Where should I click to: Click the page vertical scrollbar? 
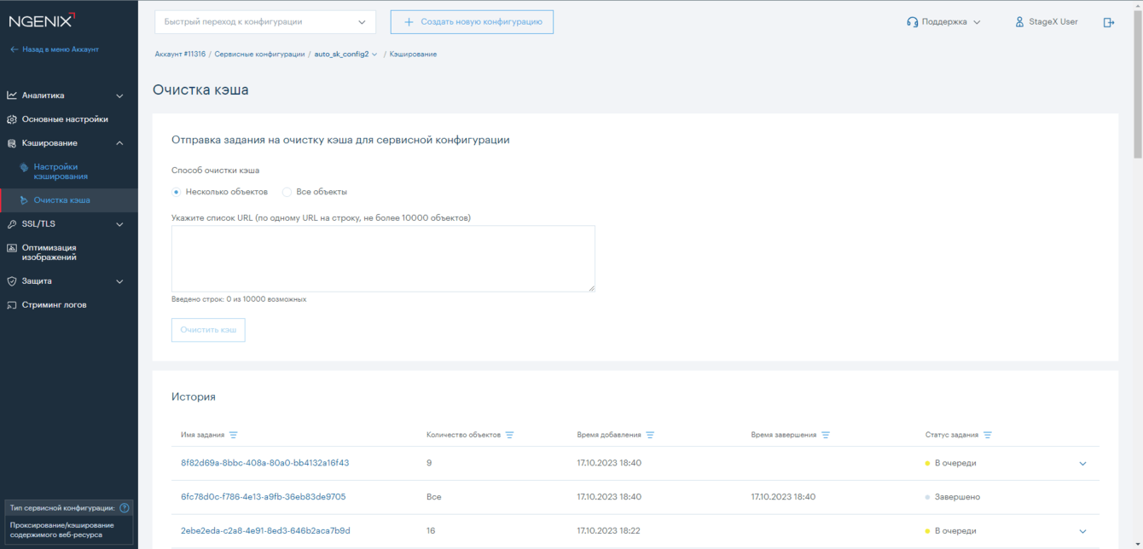tap(1138, 85)
